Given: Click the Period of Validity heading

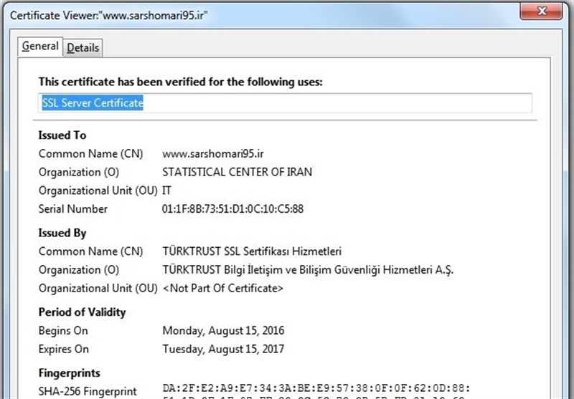Looking at the screenshot, I should [x=82, y=312].
